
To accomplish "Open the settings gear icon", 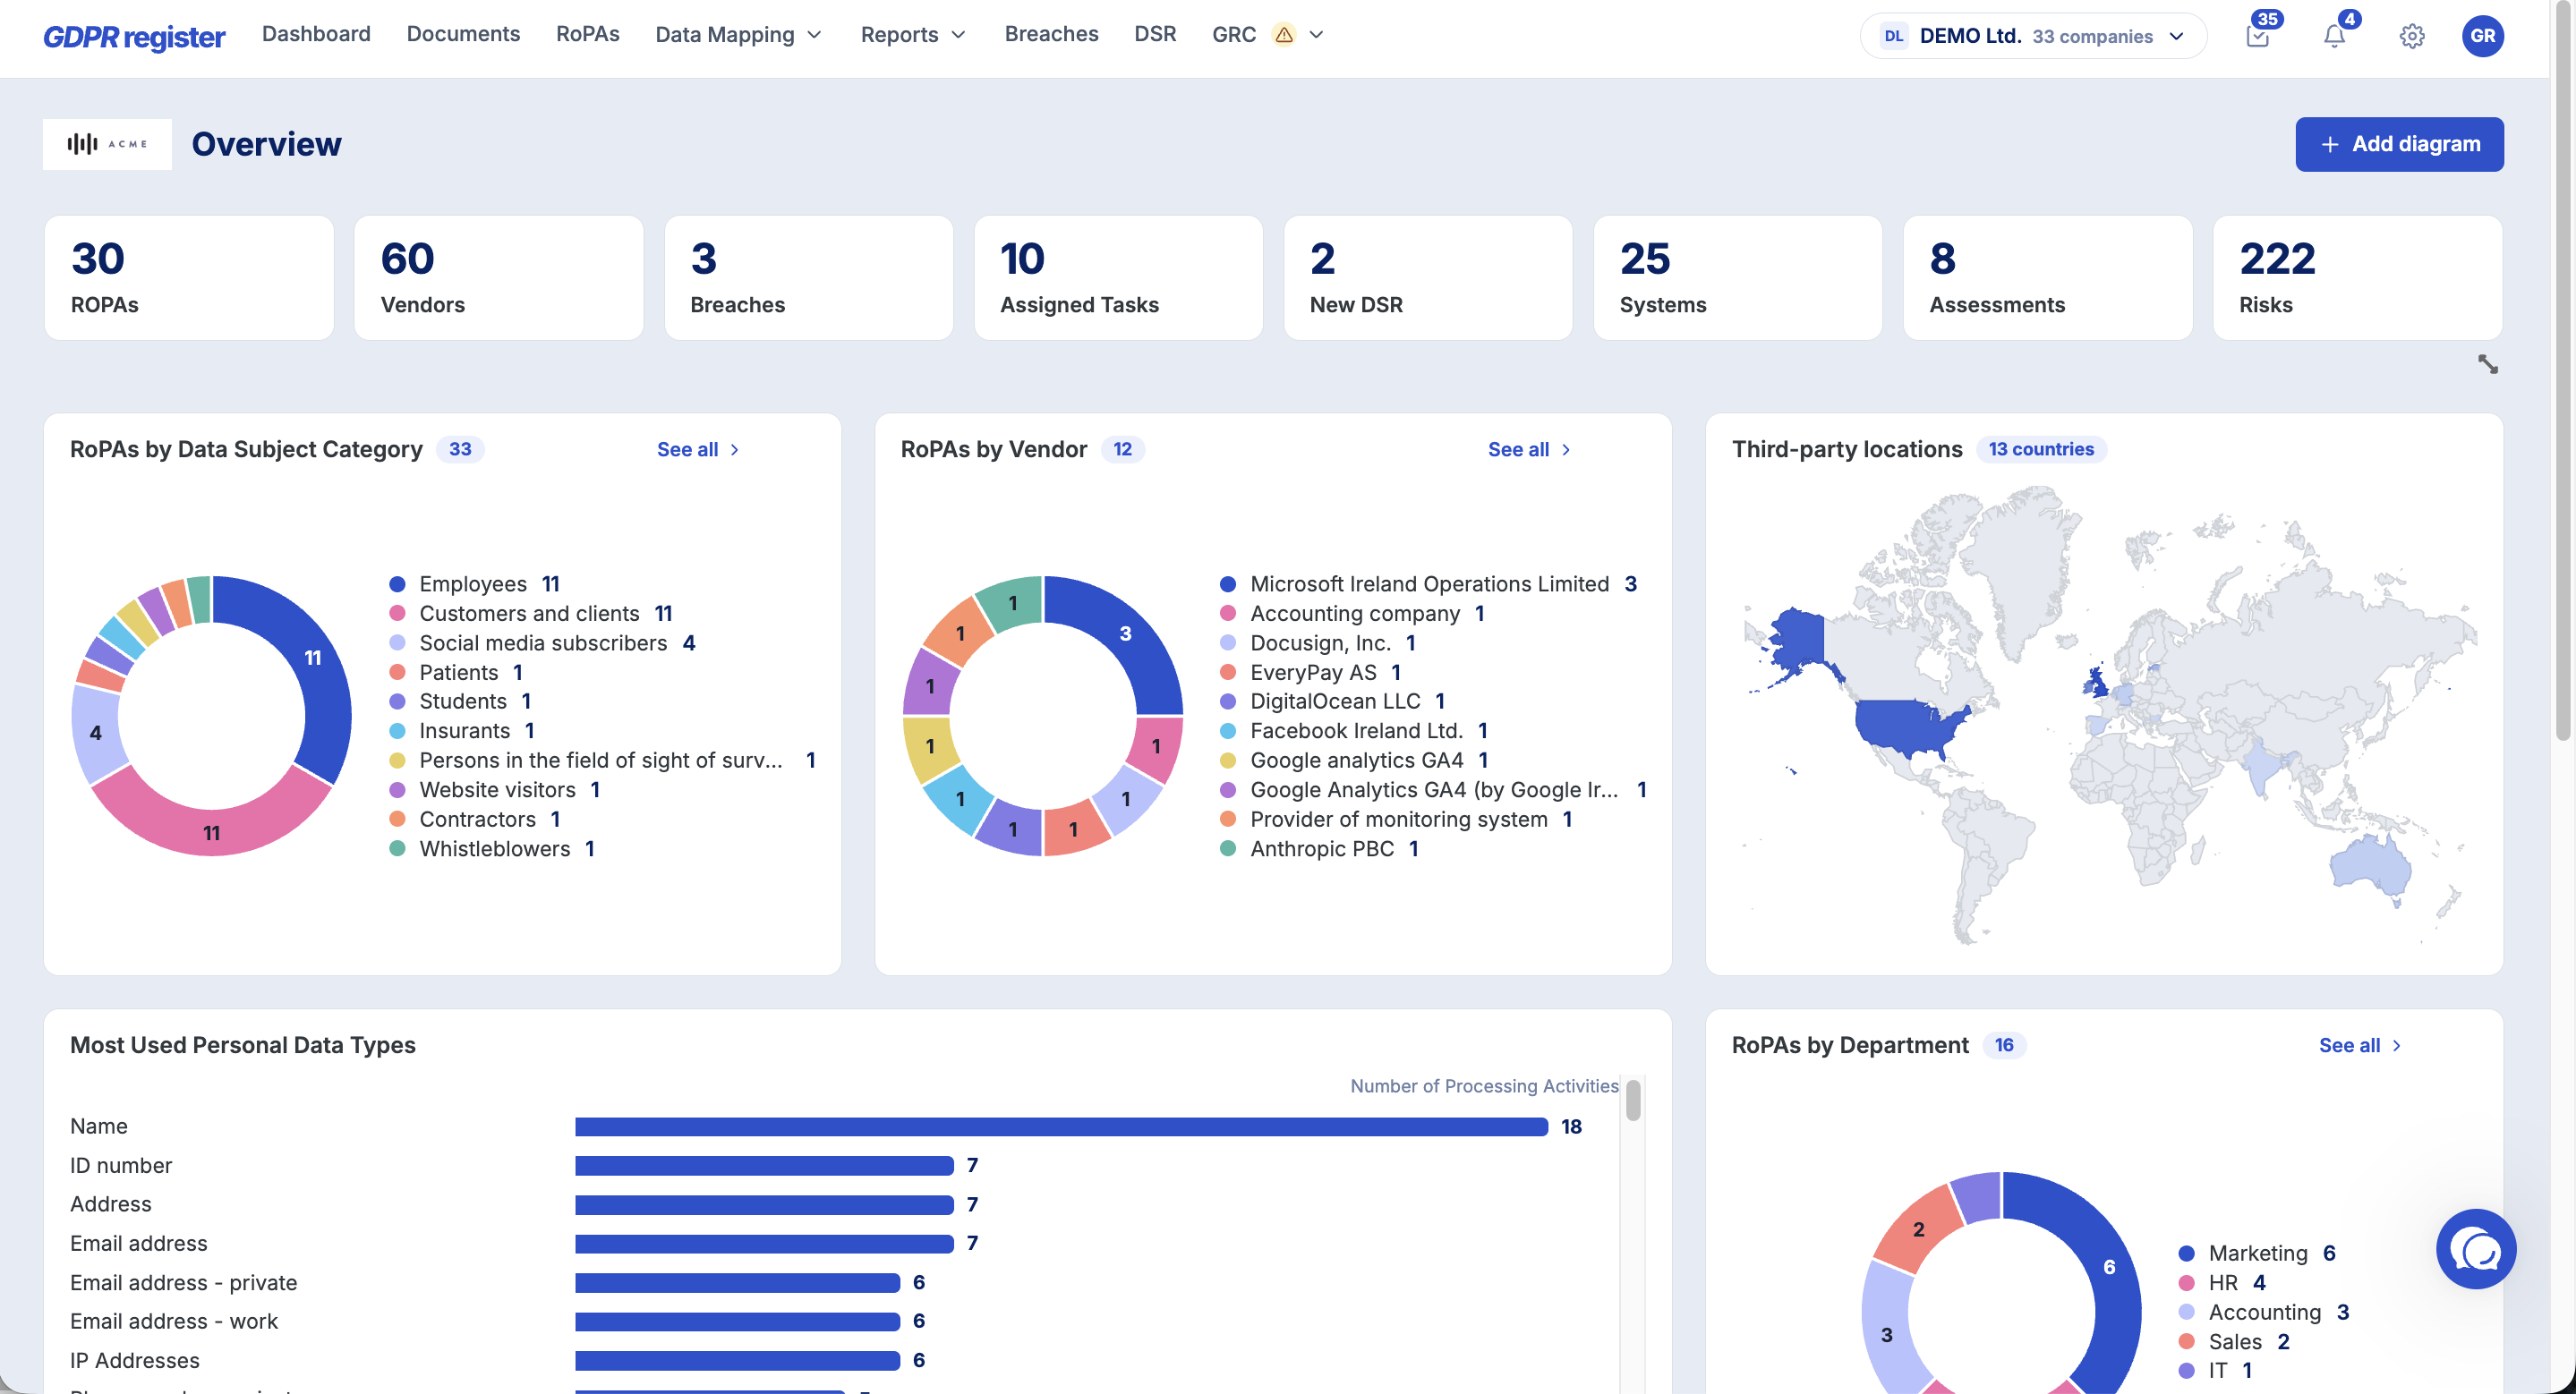I will 2412,36.
